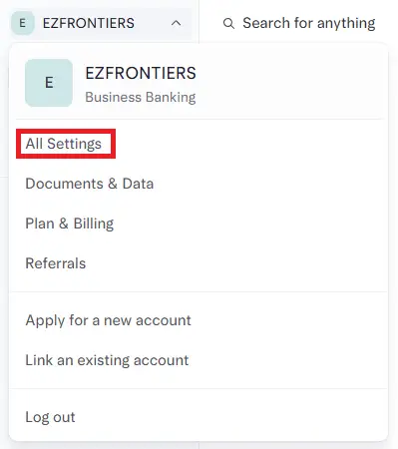Click the search bar's lens glyph
This screenshot has width=398, height=449.
point(228,24)
